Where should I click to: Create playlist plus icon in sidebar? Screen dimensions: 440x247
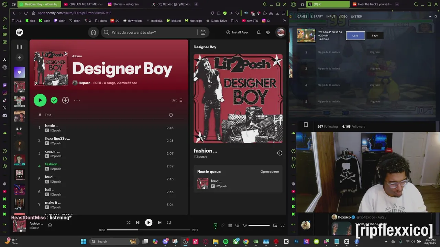coord(20,58)
